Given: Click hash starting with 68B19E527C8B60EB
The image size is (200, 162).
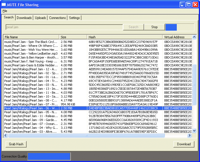Looking at the screenshot, I should tap(123, 42).
